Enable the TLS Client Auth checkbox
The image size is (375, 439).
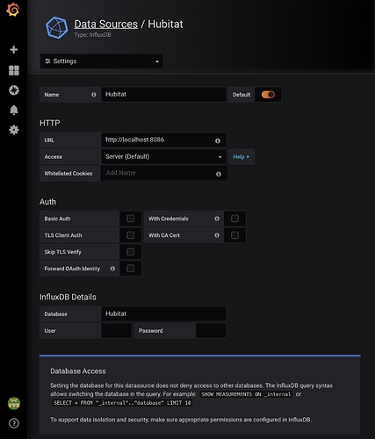click(131, 235)
